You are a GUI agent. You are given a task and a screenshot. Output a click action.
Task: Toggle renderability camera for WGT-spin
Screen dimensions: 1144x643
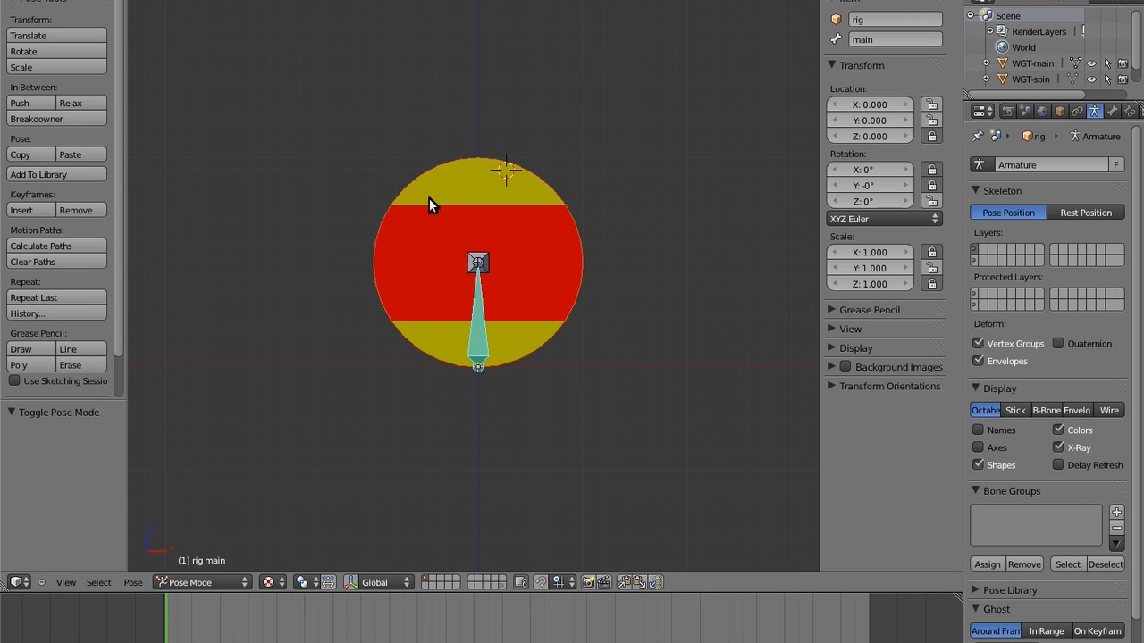pos(1123,79)
